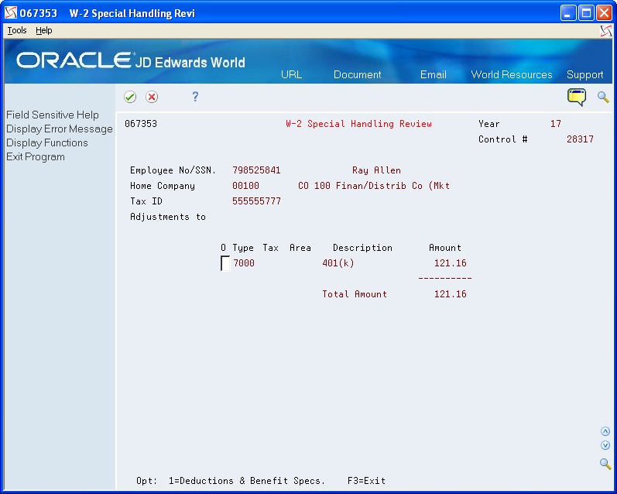Image resolution: width=617 pixels, height=494 pixels.
Task: Click the top toolbar magnifier search icon
Action: tap(603, 97)
